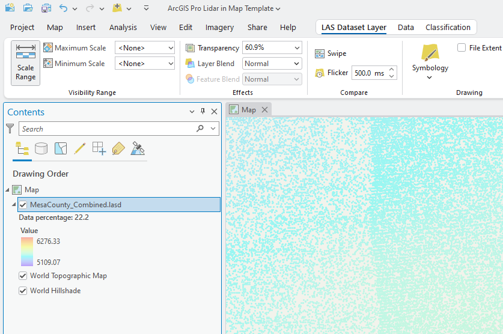
Task: Switch to the Imagery ribbon tab
Action: tap(219, 28)
